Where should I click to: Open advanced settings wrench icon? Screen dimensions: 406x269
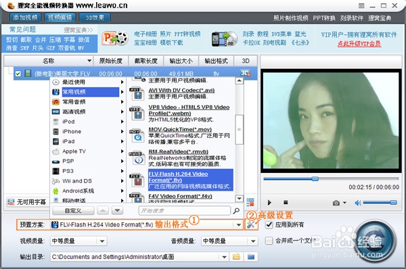[251, 224]
